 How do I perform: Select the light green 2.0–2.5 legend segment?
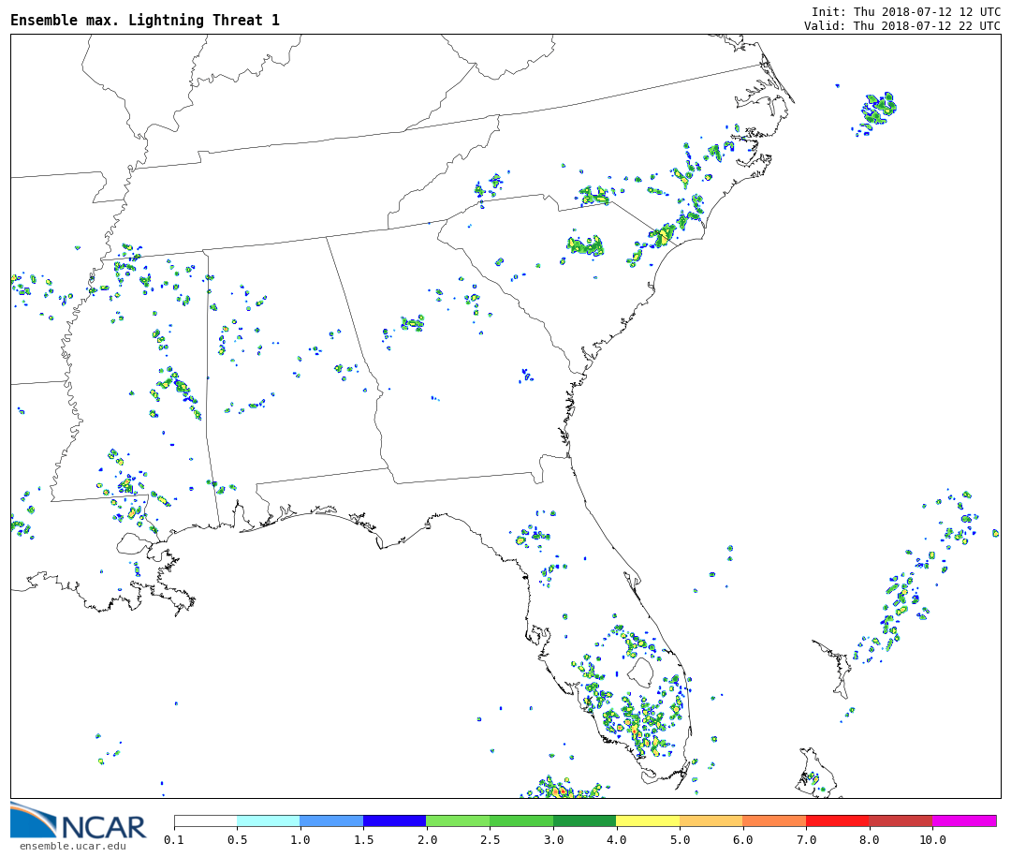click(x=457, y=820)
